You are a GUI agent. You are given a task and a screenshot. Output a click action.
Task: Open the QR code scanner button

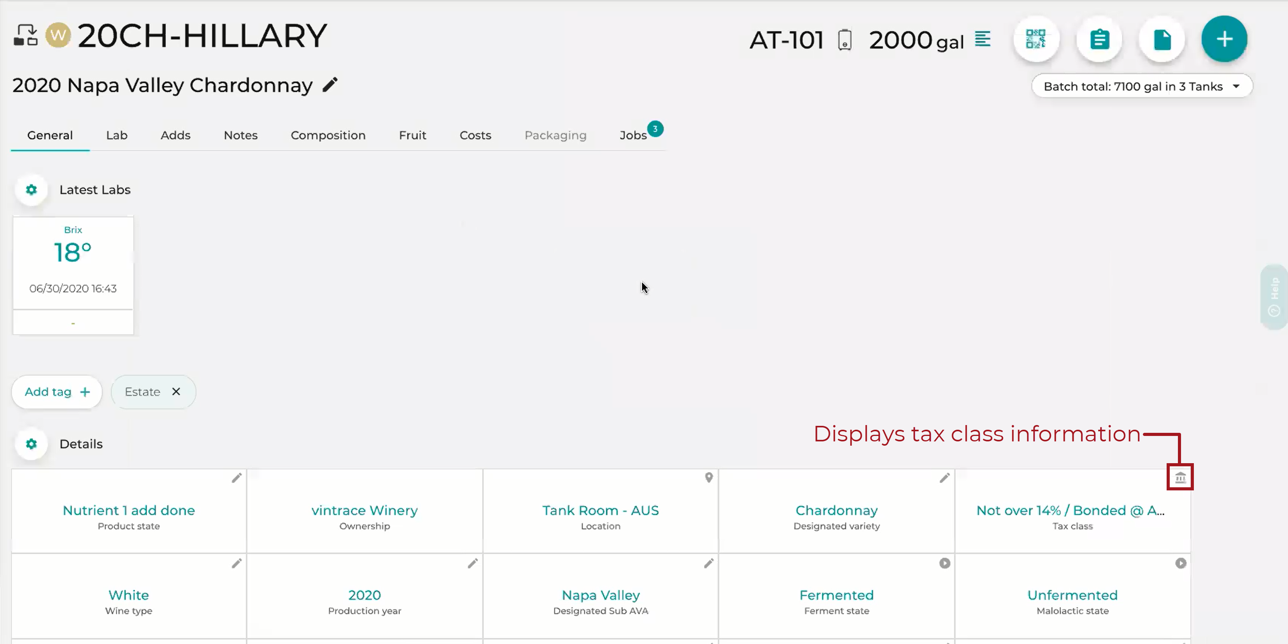1036,39
